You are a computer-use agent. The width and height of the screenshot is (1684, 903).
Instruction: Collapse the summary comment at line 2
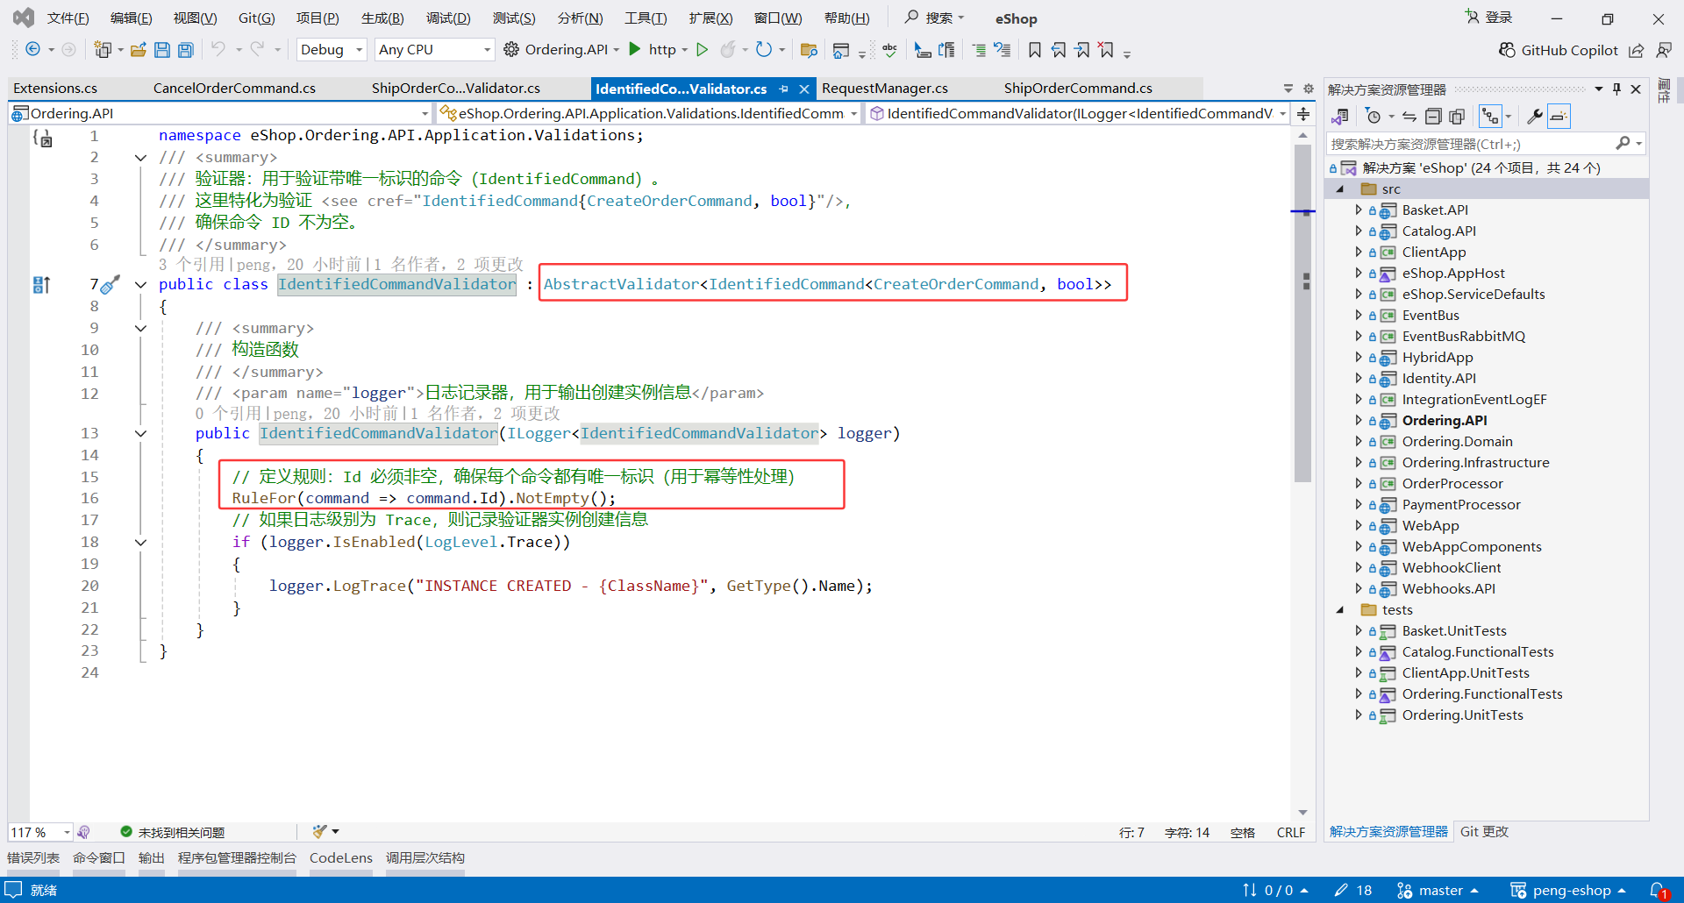[x=140, y=158]
